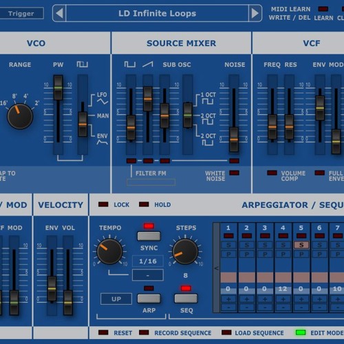
Task: Toggle the sawtooth filter FM LED
Action: click(148, 161)
